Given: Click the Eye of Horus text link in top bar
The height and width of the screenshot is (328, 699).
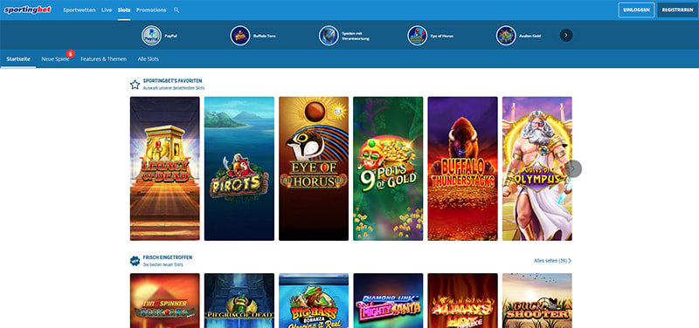Looking at the screenshot, I should coord(442,36).
